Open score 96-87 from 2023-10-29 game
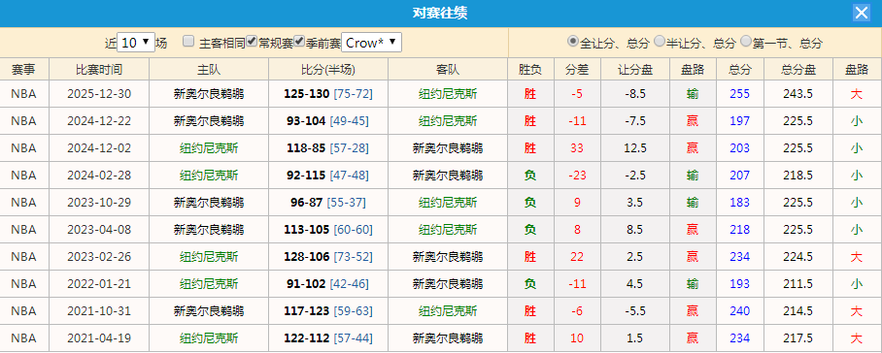Viewport: 882px width, 353px height. point(307,202)
